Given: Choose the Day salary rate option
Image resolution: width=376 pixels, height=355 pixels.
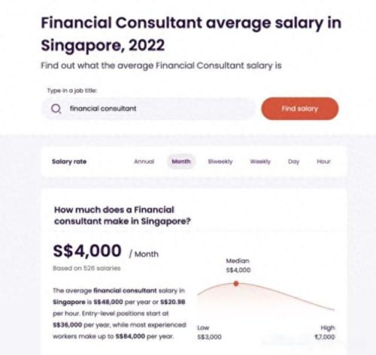Looking at the screenshot, I should pos(294,162).
